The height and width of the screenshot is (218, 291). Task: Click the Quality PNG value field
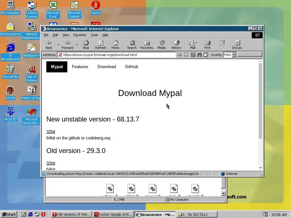pyautogui.click(x=228, y=55)
